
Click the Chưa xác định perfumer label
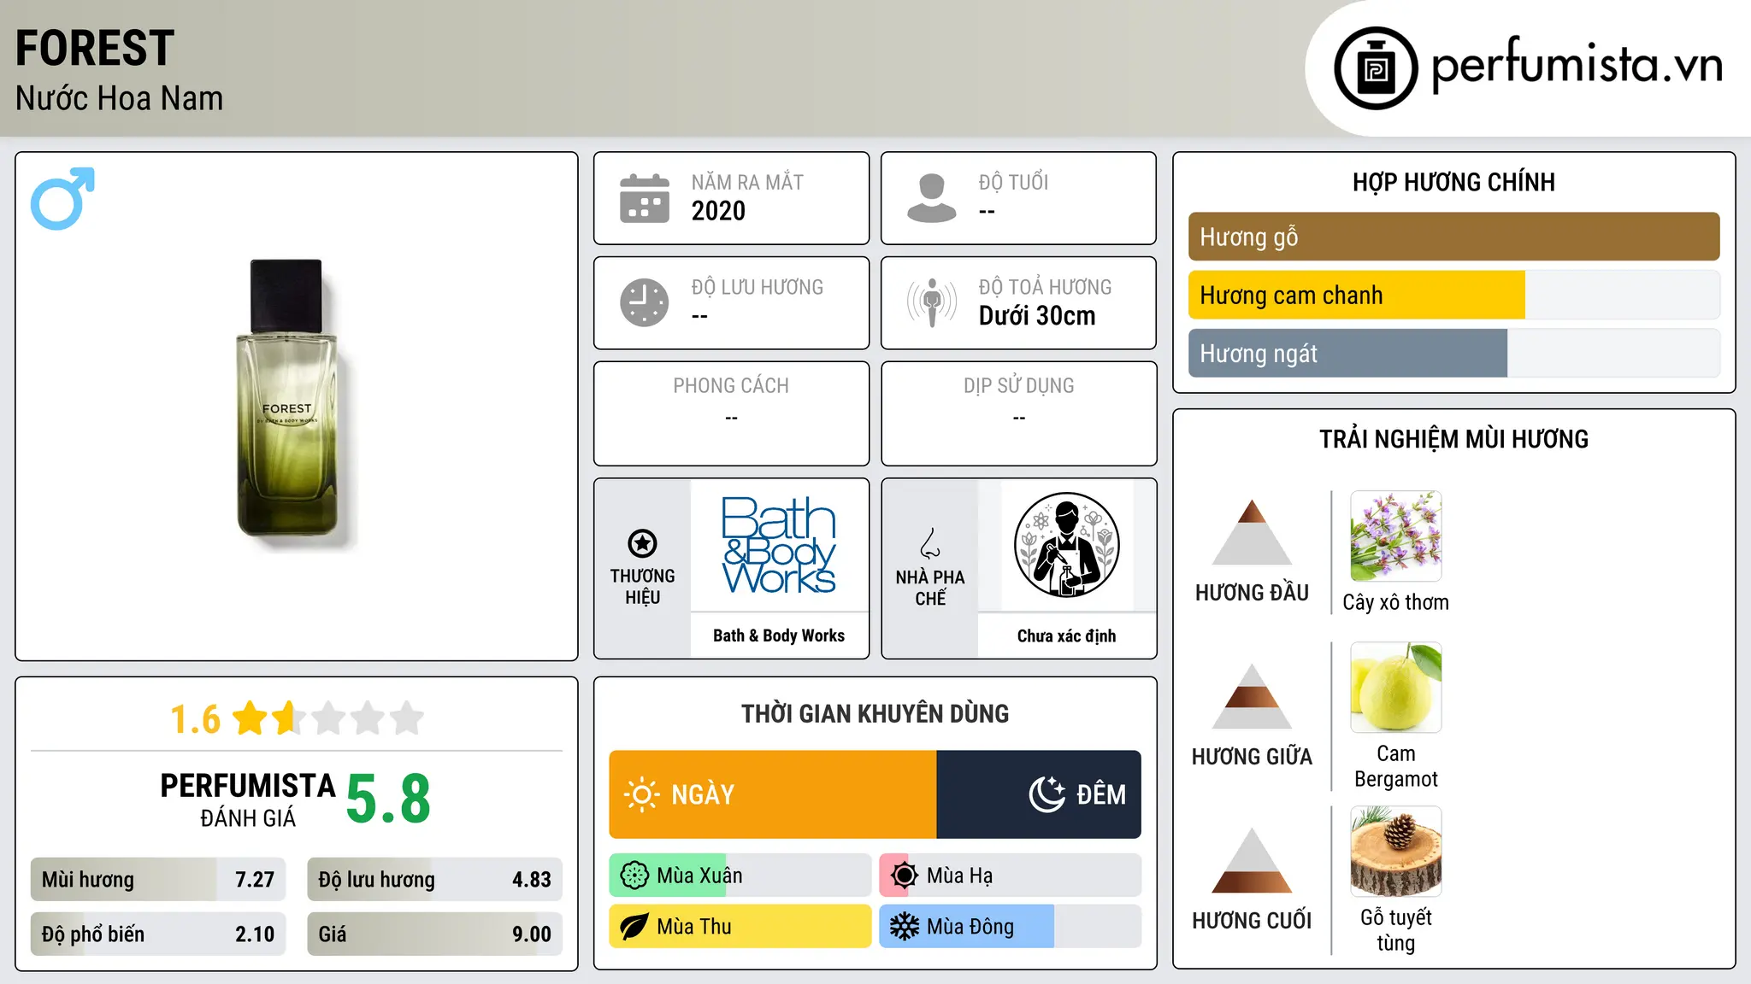click(1066, 635)
